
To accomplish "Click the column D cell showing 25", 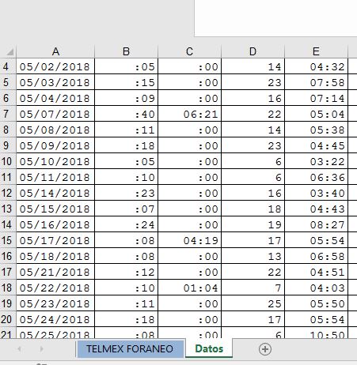I will [253, 303].
